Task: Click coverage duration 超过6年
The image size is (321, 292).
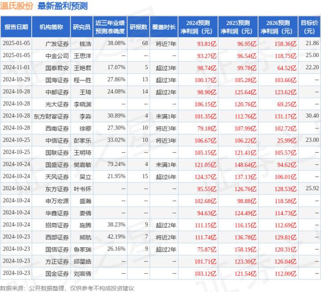Action: tap(166, 177)
